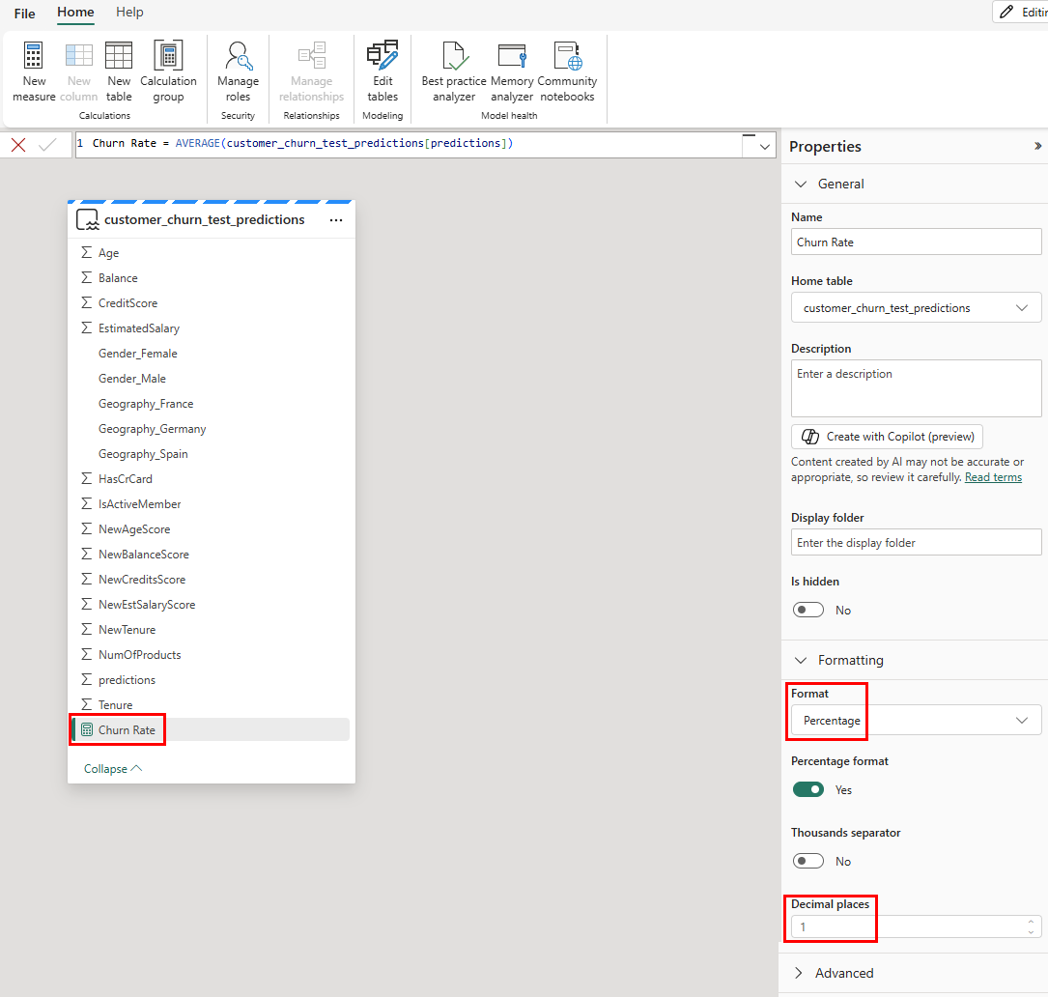Image resolution: width=1048 pixels, height=997 pixels.
Task: Click the Manage relationships icon
Action: [311, 55]
